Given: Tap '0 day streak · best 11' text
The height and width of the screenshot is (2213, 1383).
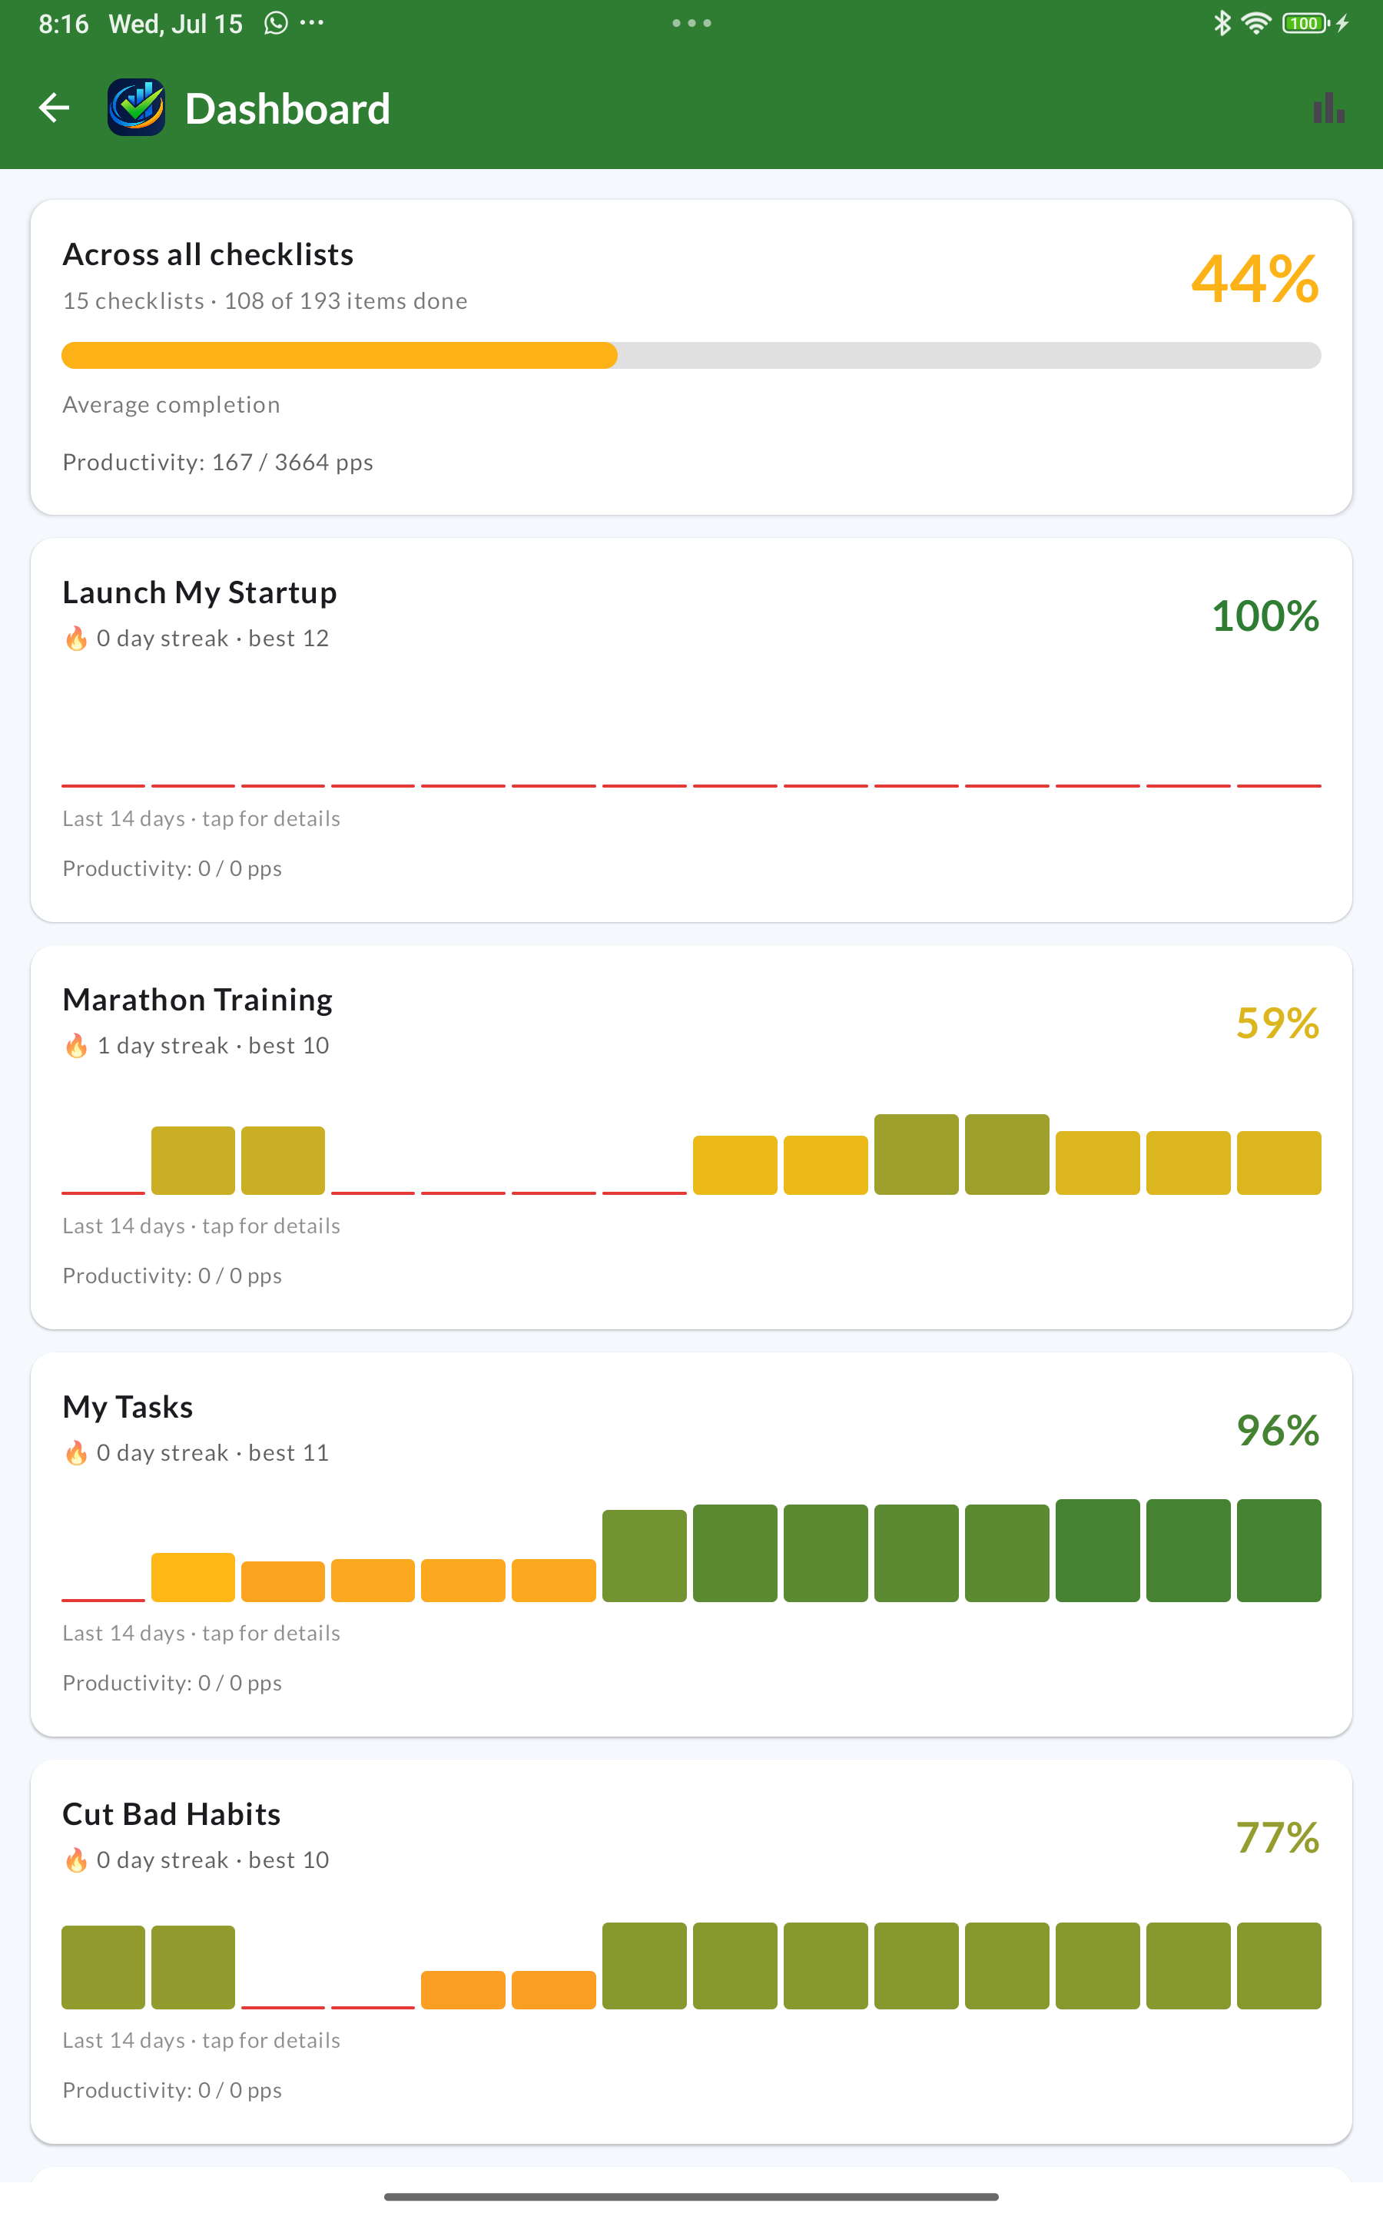Looking at the screenshot, I should 213,1452.
